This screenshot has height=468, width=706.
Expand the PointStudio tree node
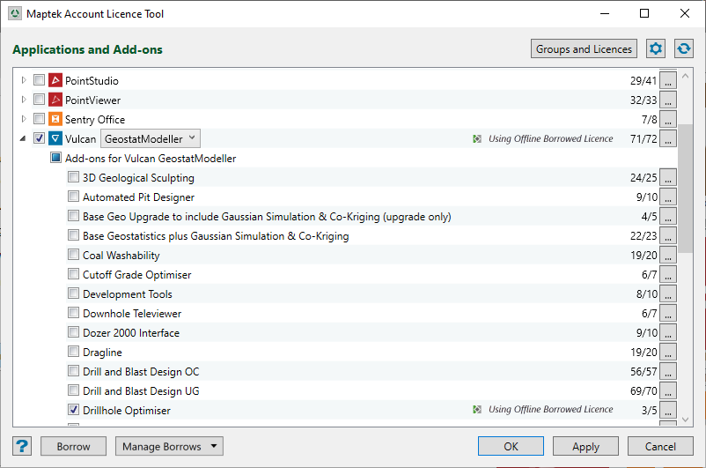pyautogui.click(x=24, y=81)
